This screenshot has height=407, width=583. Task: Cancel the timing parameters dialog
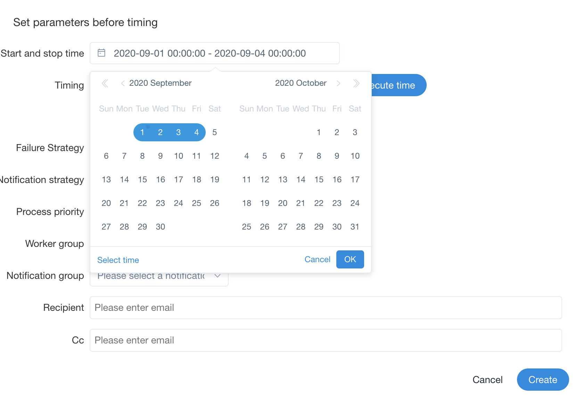pos(487,380)
